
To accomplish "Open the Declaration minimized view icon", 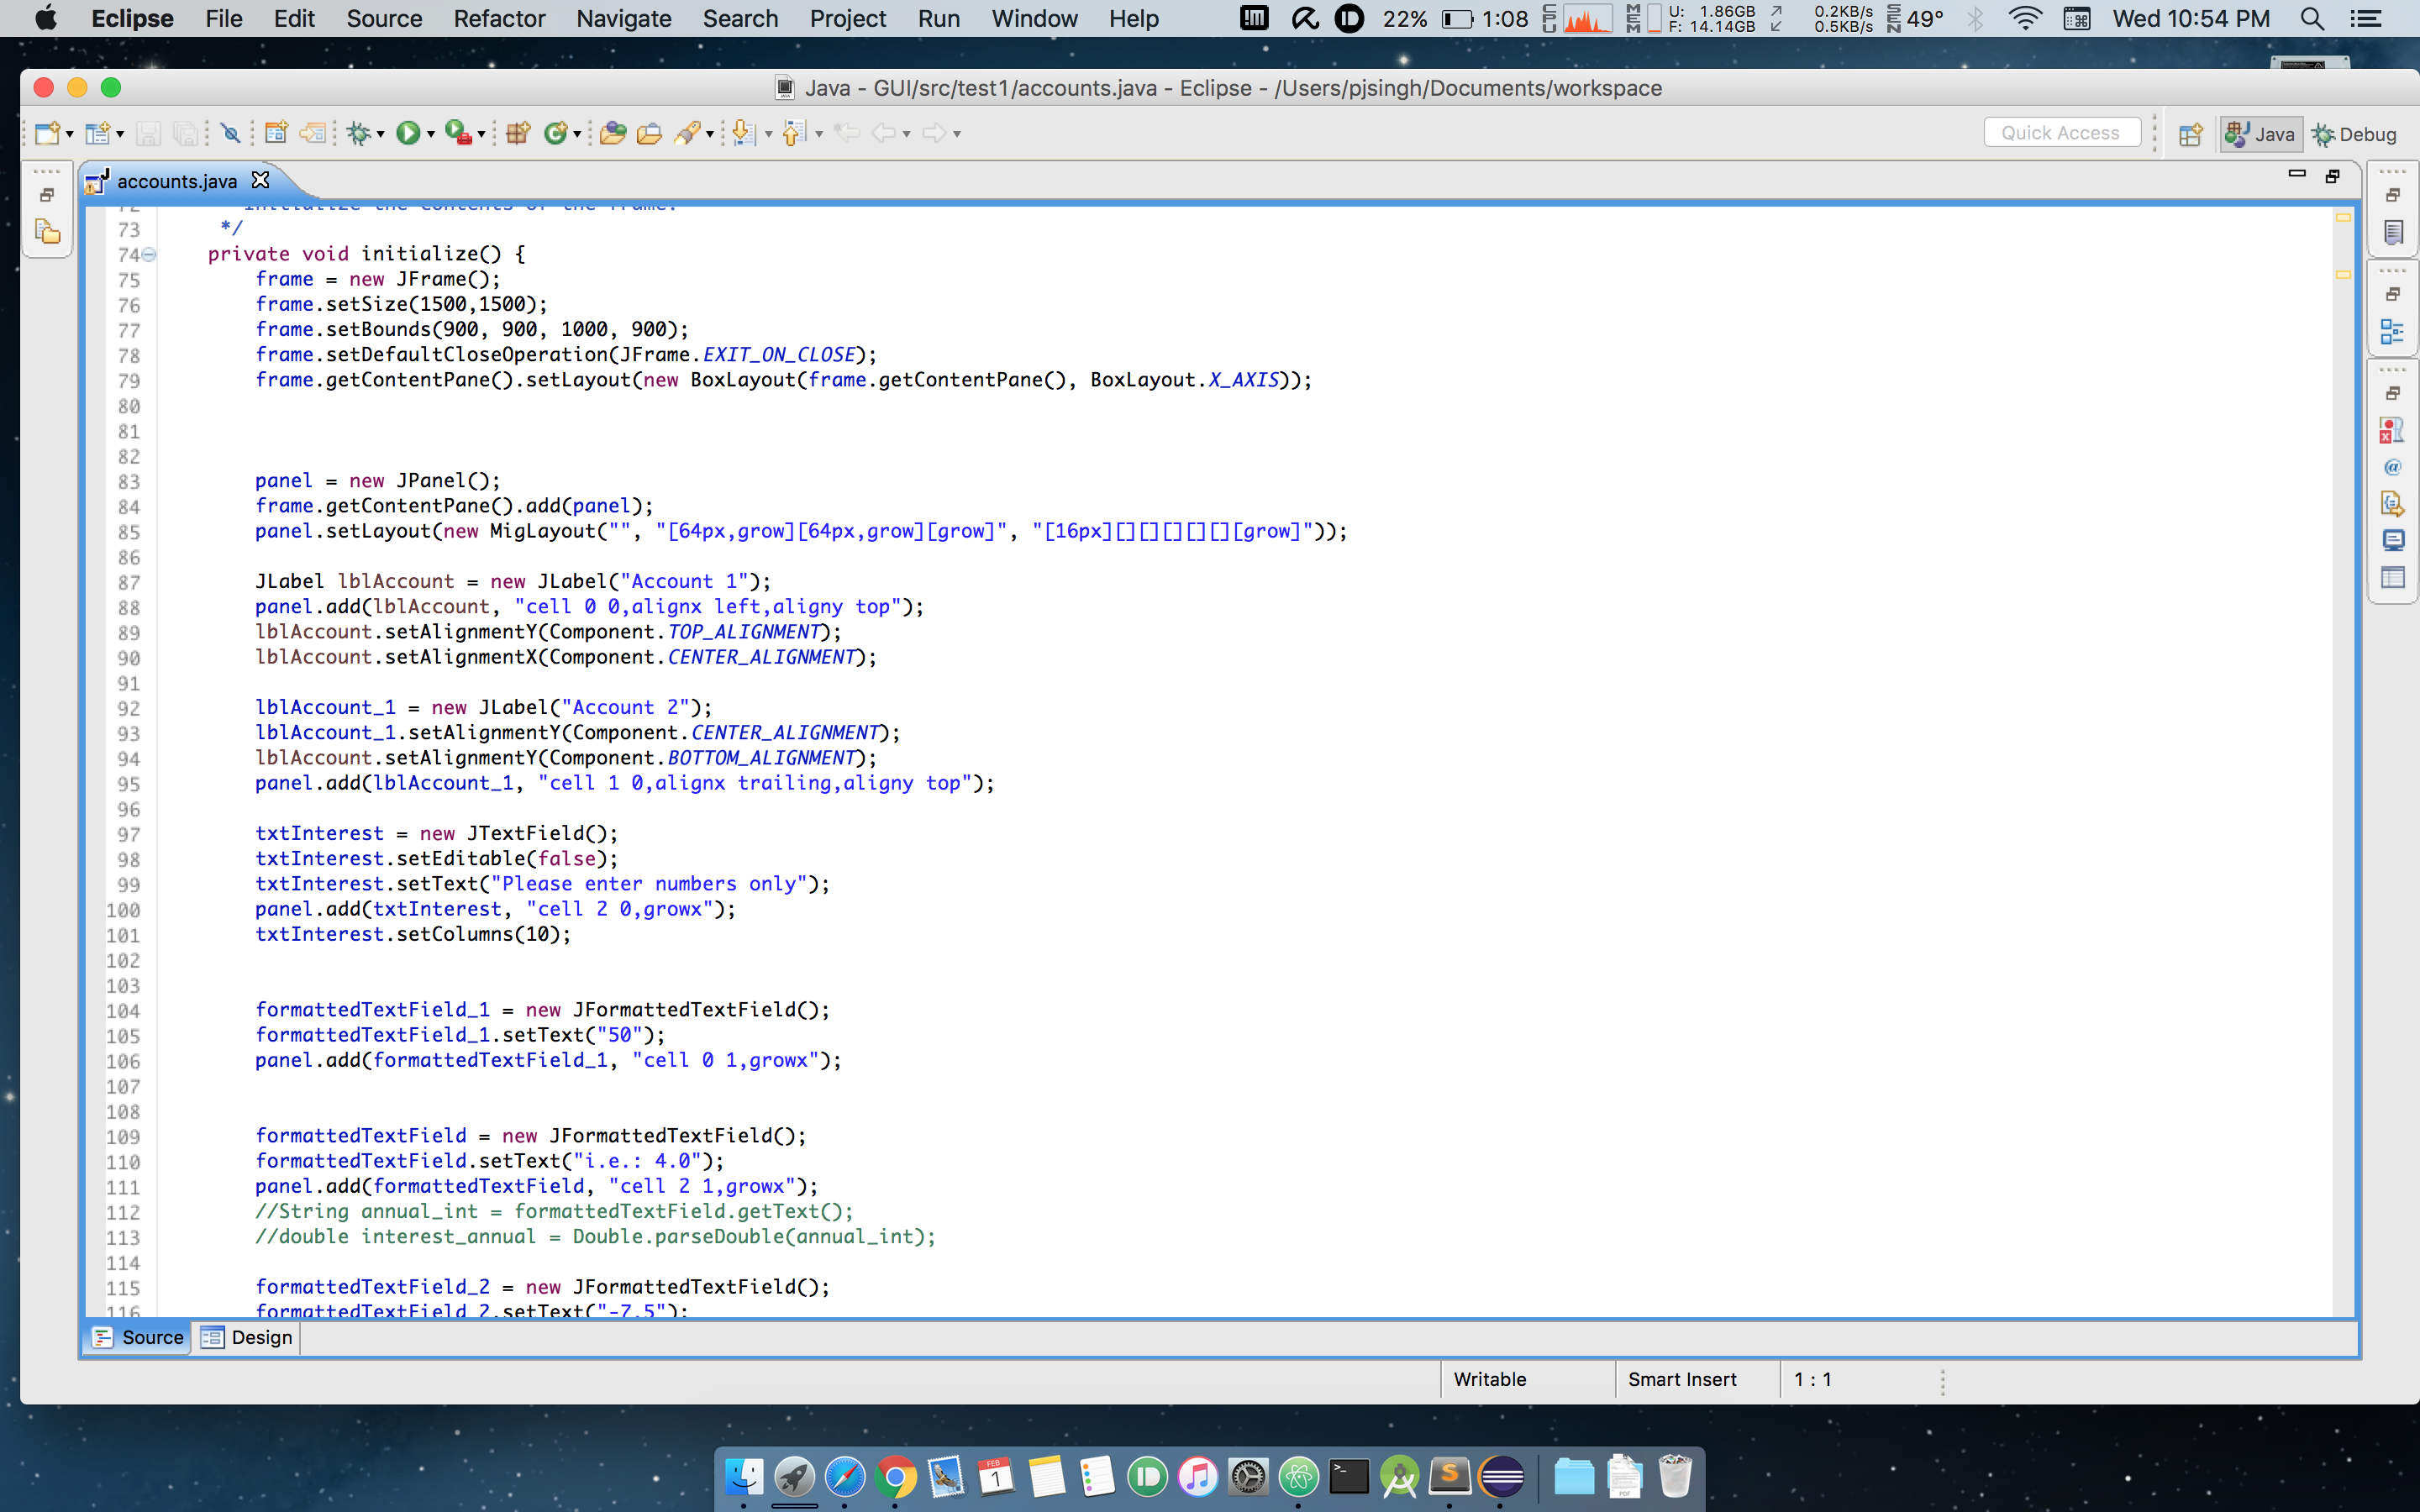I will tap(2393, 504).
